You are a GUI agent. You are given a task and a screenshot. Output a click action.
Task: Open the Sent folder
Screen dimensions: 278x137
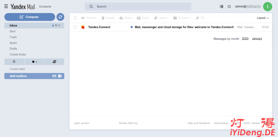(12, 31)
